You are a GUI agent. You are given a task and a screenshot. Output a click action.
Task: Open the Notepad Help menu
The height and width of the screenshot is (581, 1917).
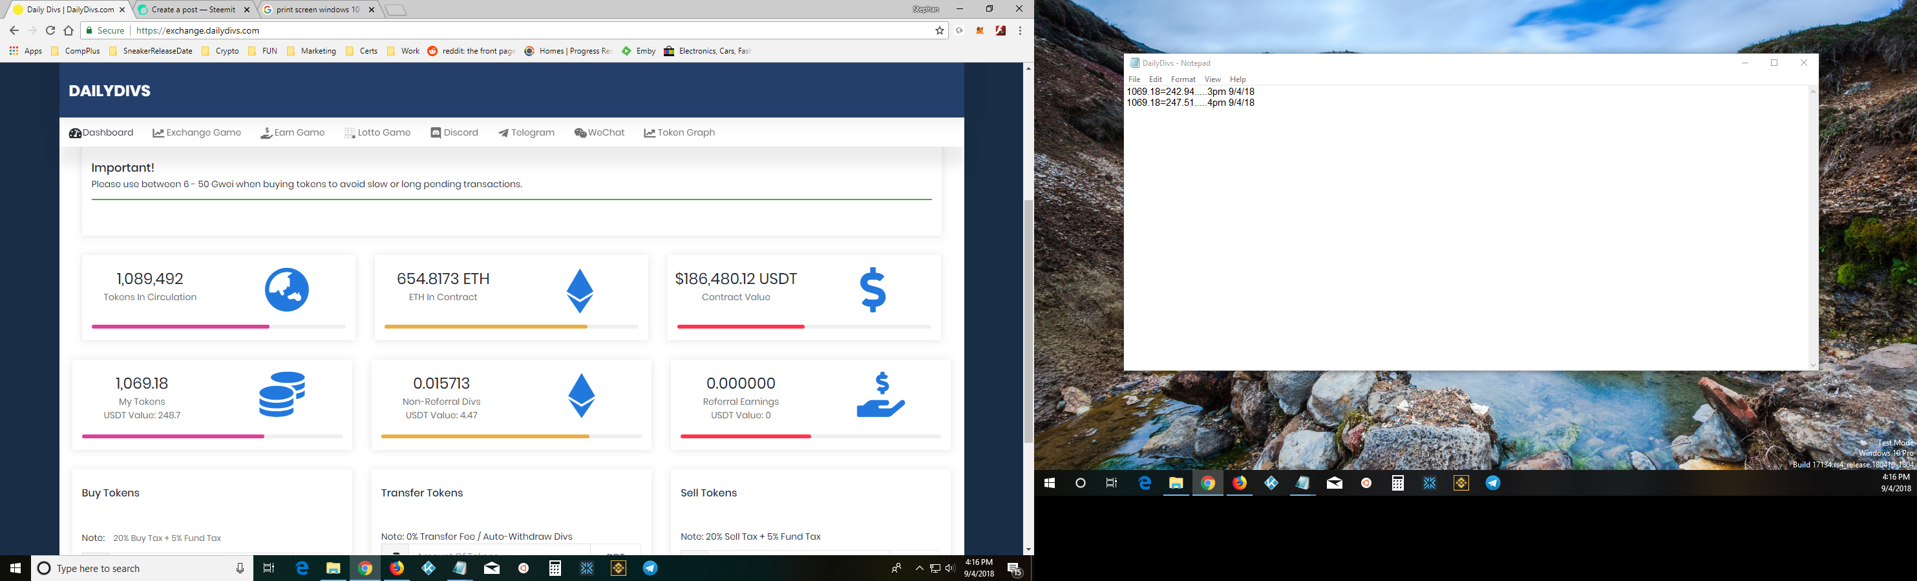(1238, 79)
